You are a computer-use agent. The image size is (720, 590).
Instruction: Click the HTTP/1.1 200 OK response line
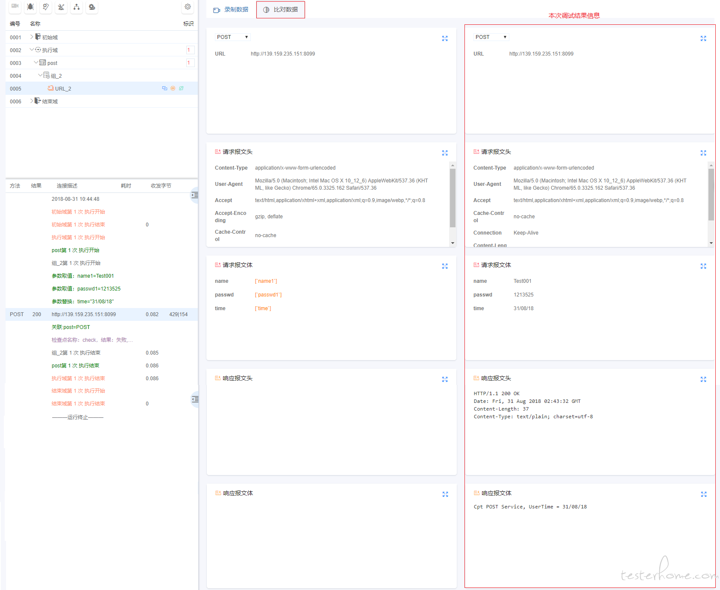point(497,393)
